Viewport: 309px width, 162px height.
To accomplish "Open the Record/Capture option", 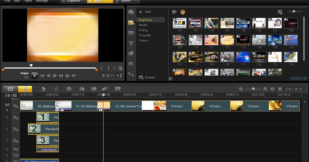I will coord(69,89).
